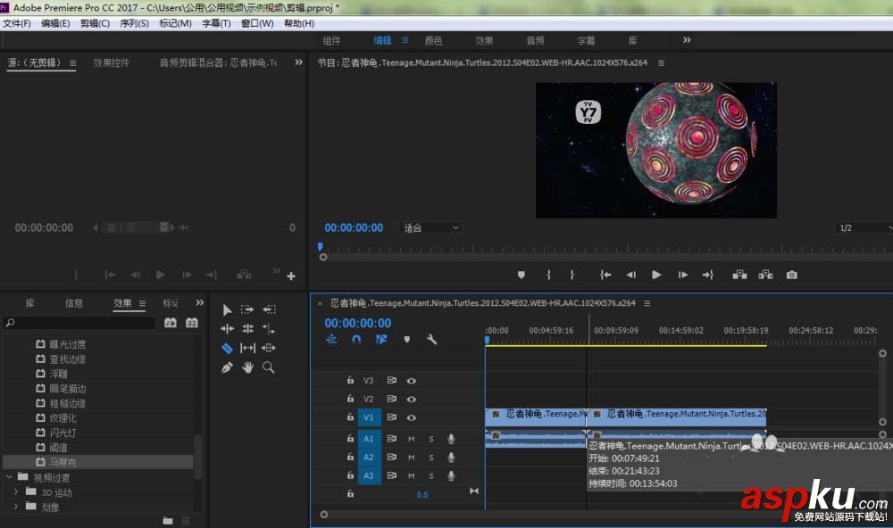Pick the Hand tool

pyautogui.click(x=247, y=367)
